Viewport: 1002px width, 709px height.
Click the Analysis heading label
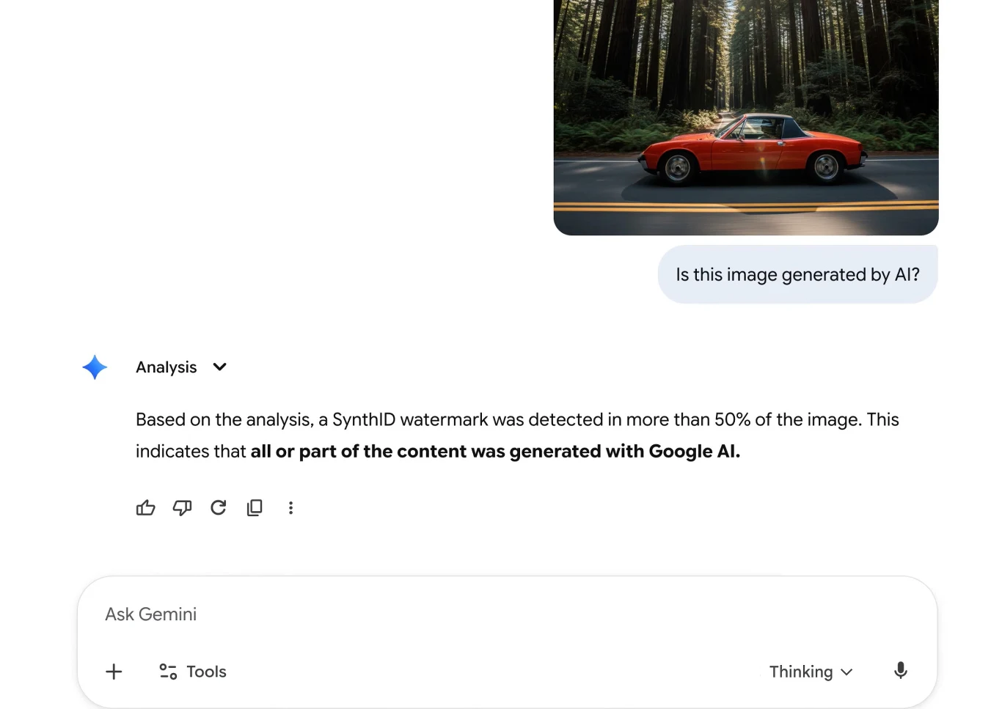coord(167,367)
